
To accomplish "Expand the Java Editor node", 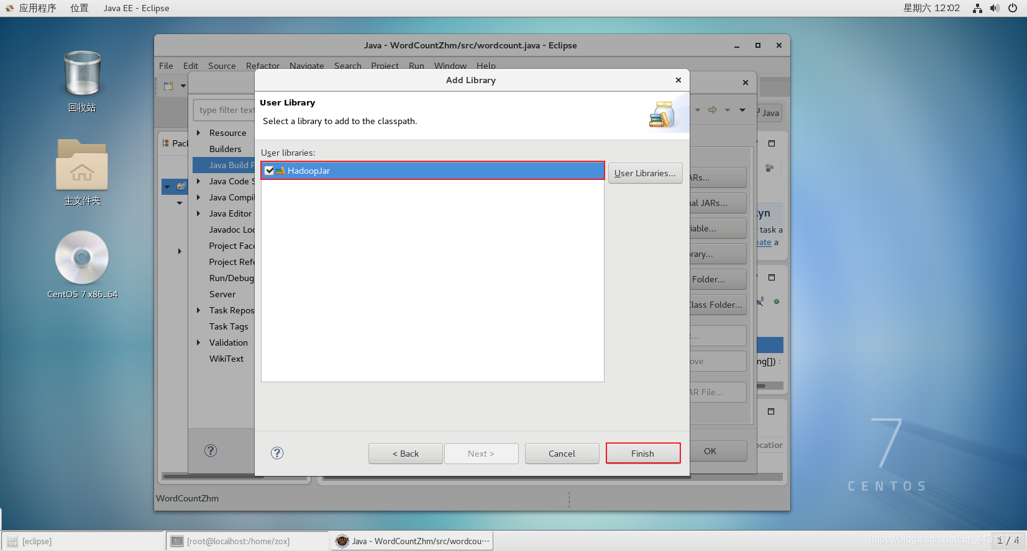I will [198, 213].
